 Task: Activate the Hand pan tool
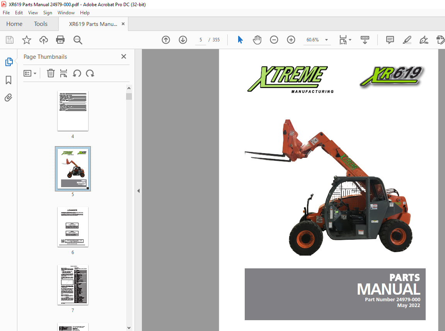pos(257,40)
